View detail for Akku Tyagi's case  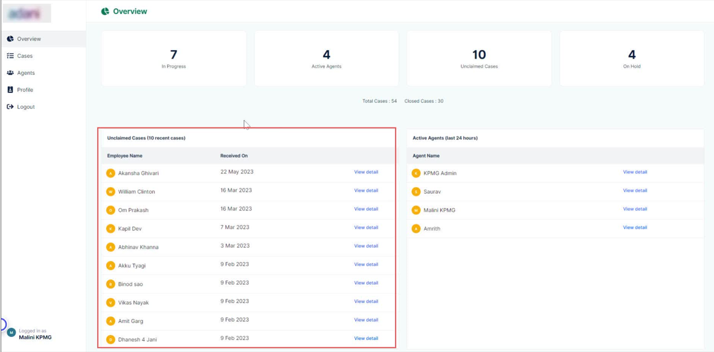(x=366, y=264)
